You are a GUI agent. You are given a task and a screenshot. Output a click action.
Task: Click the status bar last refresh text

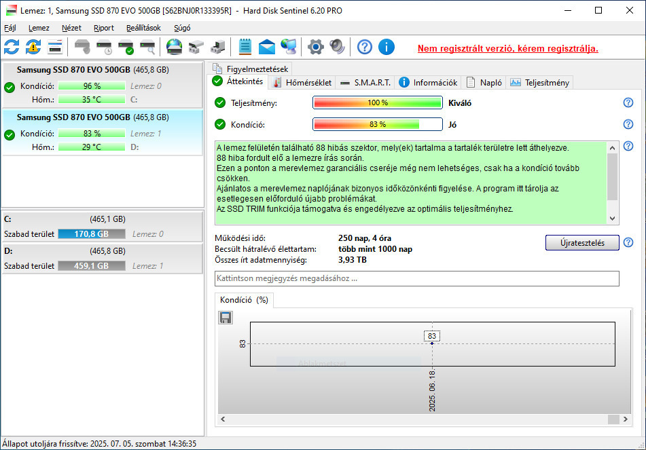point(99,443)
